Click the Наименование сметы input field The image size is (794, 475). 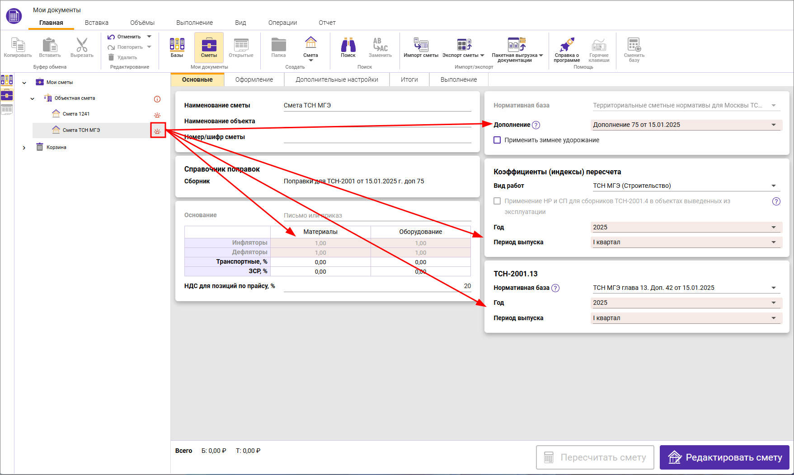pos(377,105)
